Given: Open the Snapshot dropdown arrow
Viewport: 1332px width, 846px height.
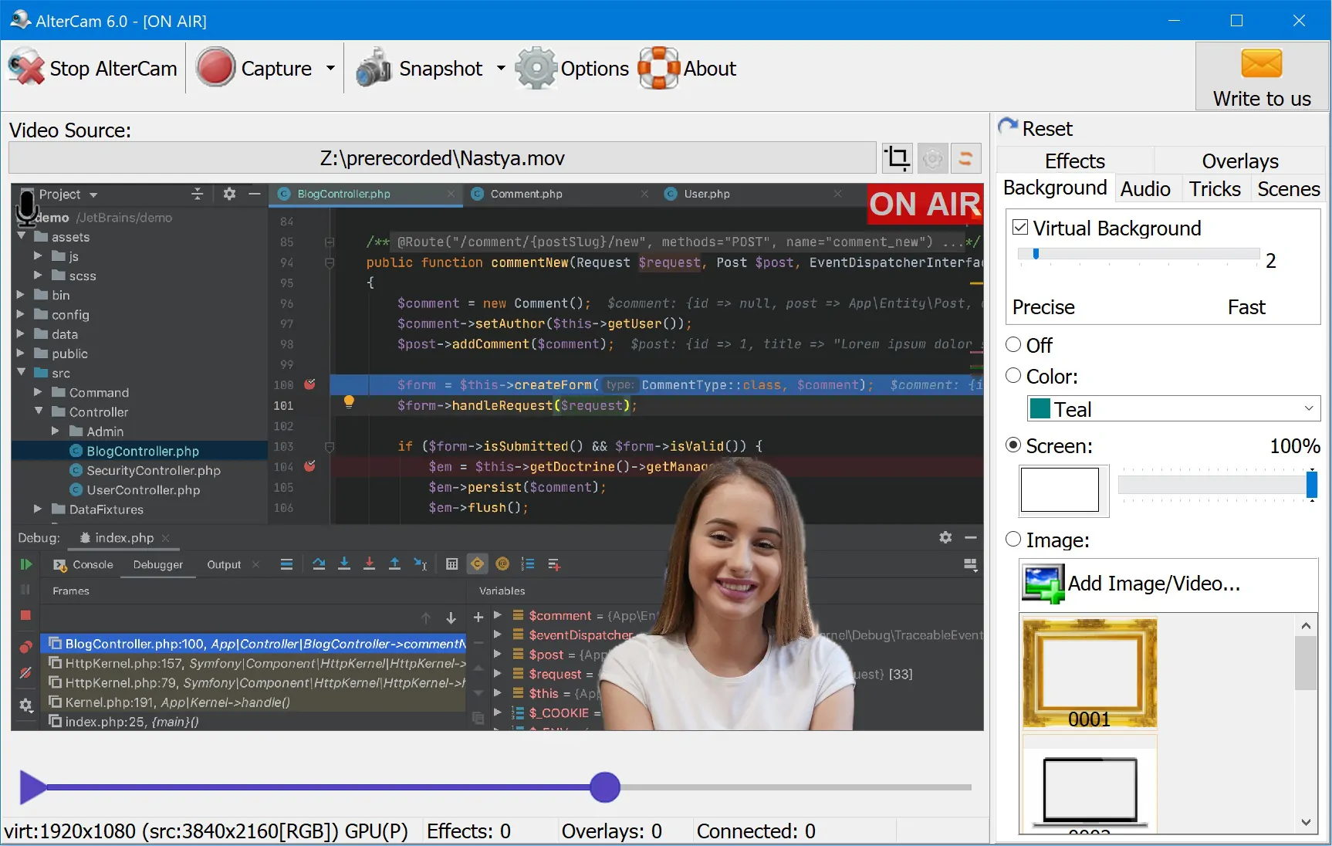Looking at the screenshot, I should coord(501,68).
